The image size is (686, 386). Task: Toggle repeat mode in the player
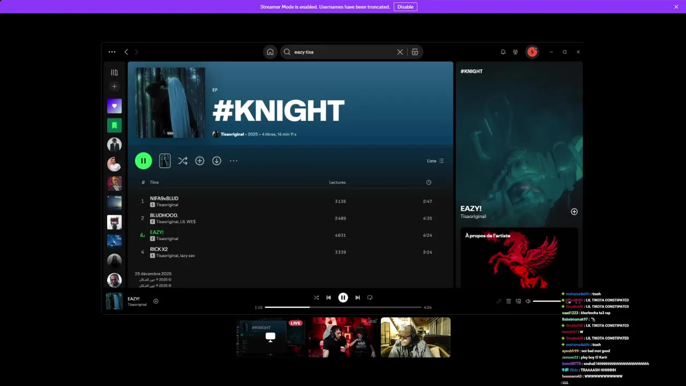click(370, 298)
